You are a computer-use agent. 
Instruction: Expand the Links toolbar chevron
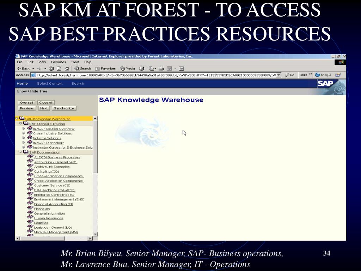point(310,74)
